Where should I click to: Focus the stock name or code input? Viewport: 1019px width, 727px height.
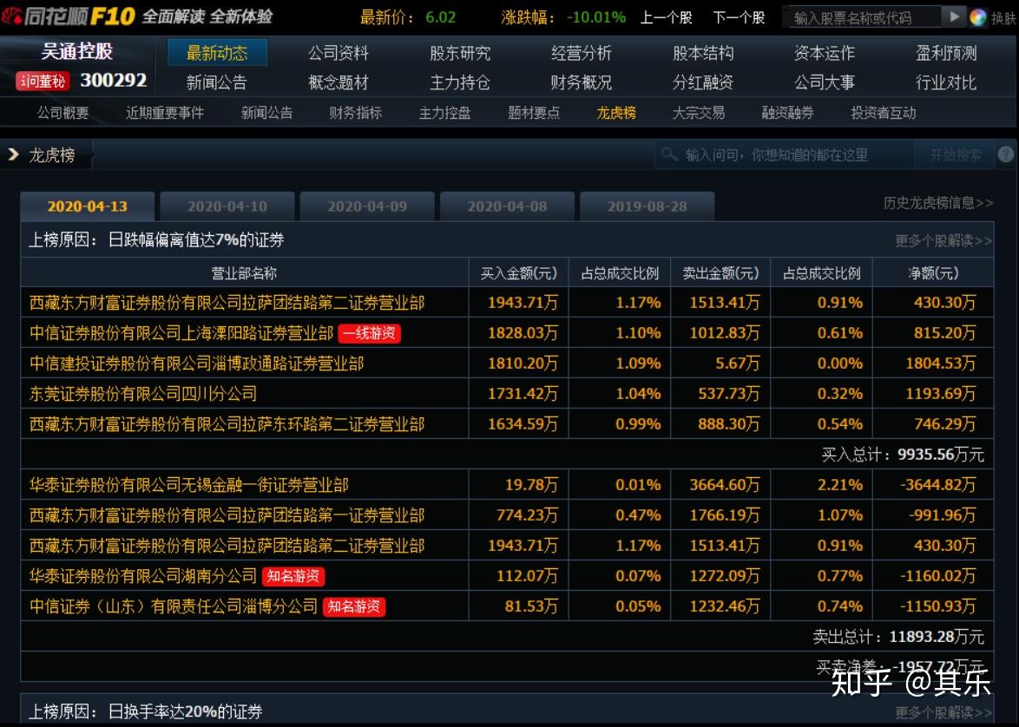coord(862,17)
